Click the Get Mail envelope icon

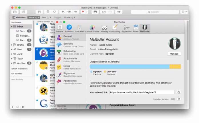click(15, 12)
